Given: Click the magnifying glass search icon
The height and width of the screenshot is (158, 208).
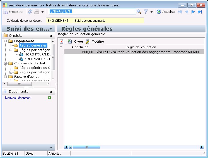Looking at the screenshot, I should [x=139, y=12].
